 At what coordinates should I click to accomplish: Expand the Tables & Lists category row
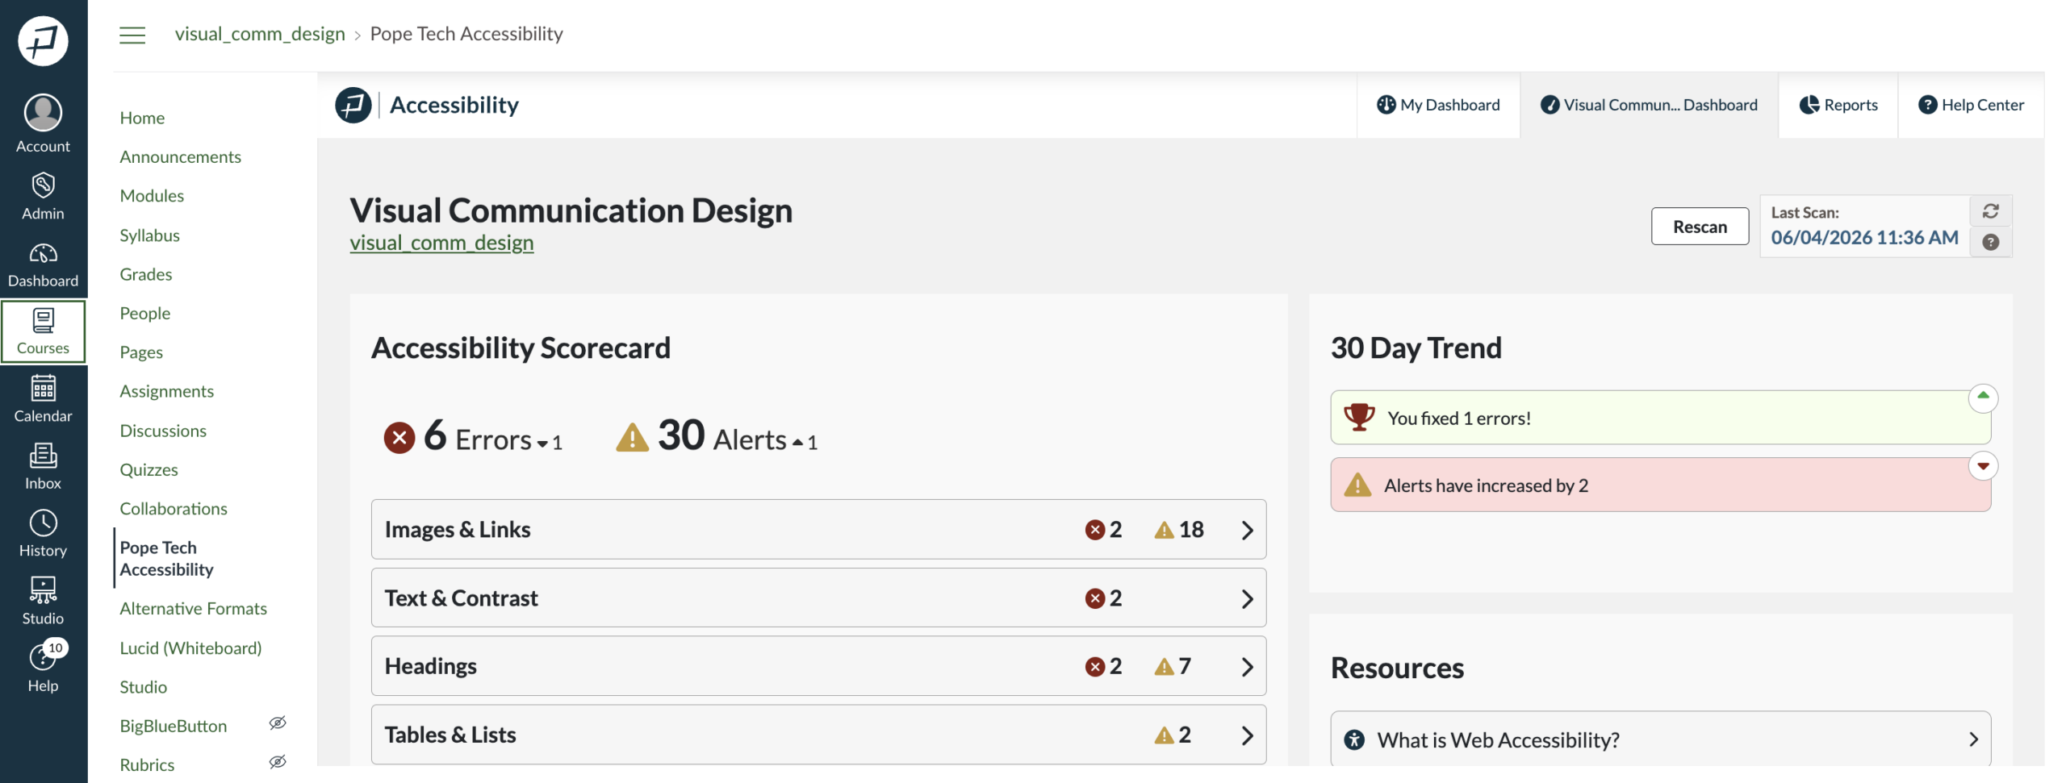click(x=818, y=735)
